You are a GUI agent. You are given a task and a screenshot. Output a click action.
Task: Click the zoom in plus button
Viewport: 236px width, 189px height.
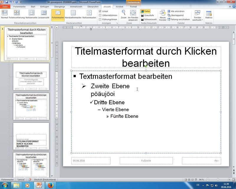229,180
